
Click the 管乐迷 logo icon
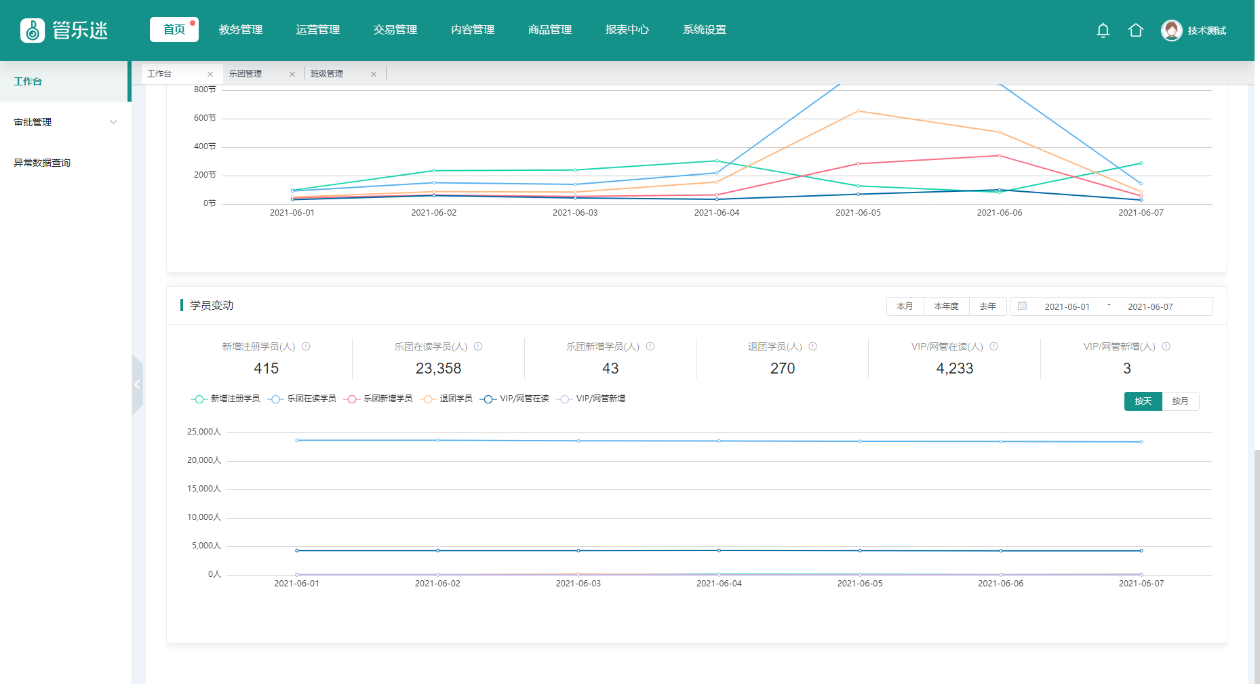click(33, 31)
